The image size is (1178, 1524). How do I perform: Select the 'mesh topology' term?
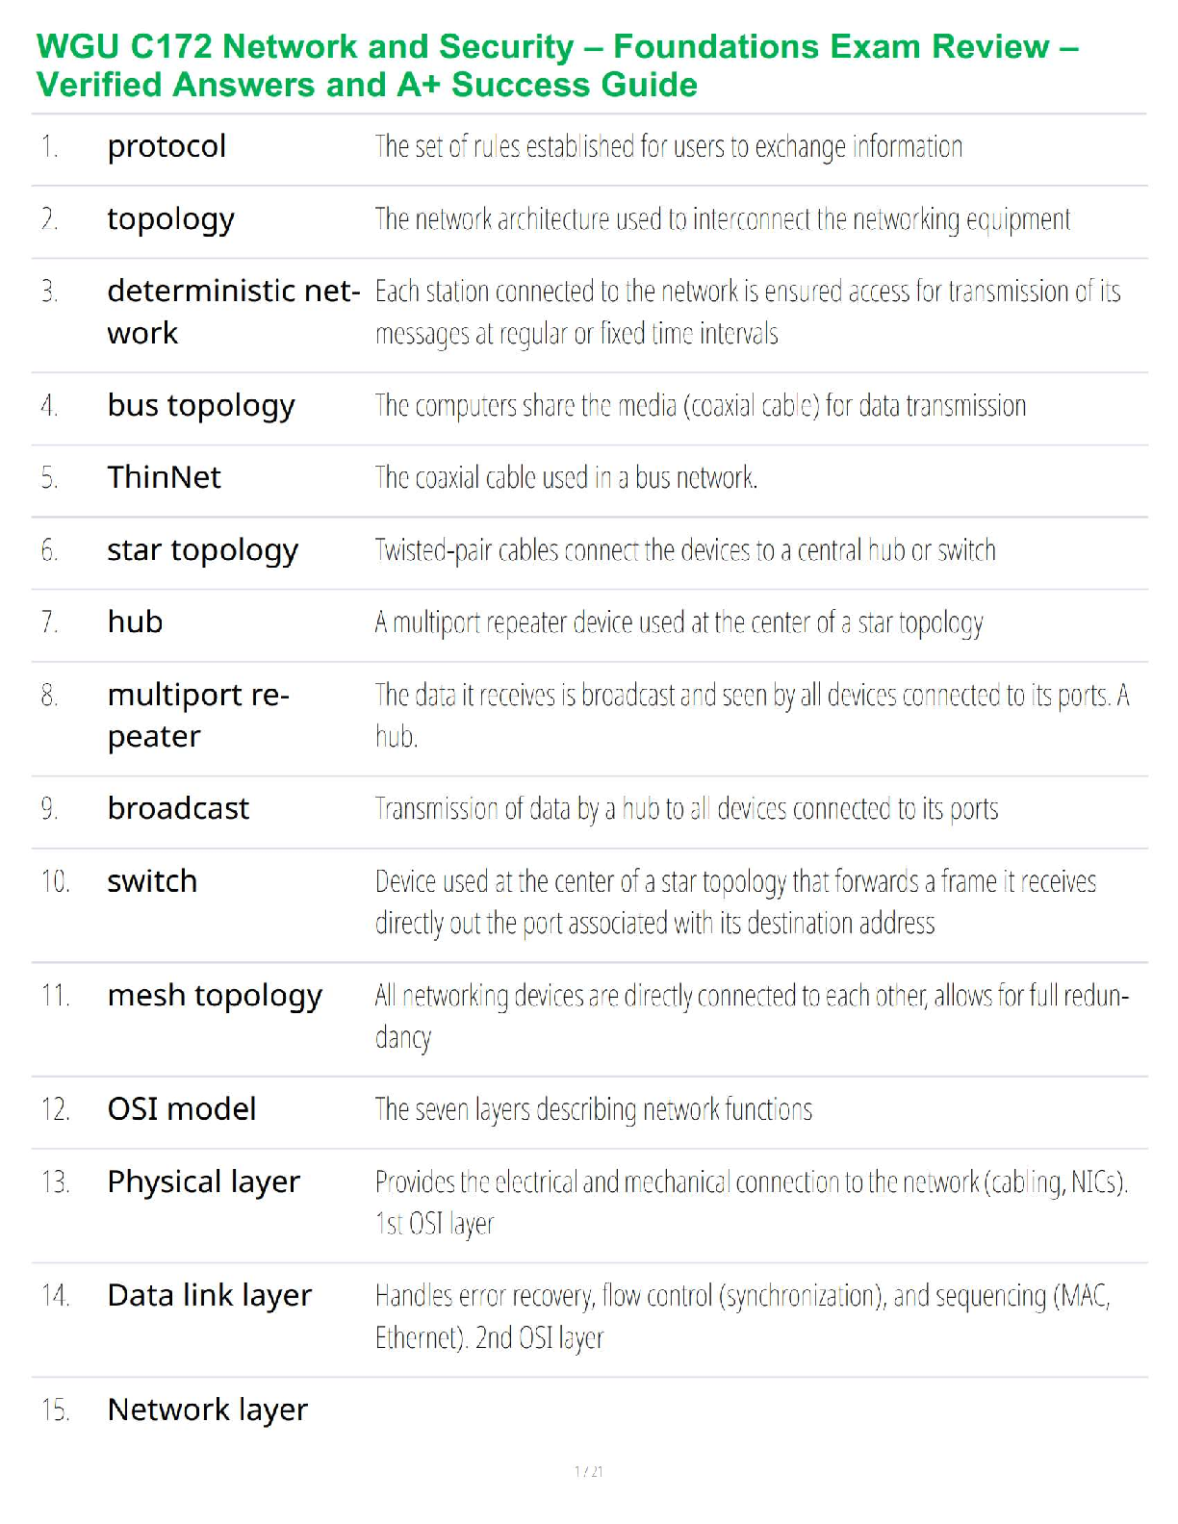click(215, 996)
